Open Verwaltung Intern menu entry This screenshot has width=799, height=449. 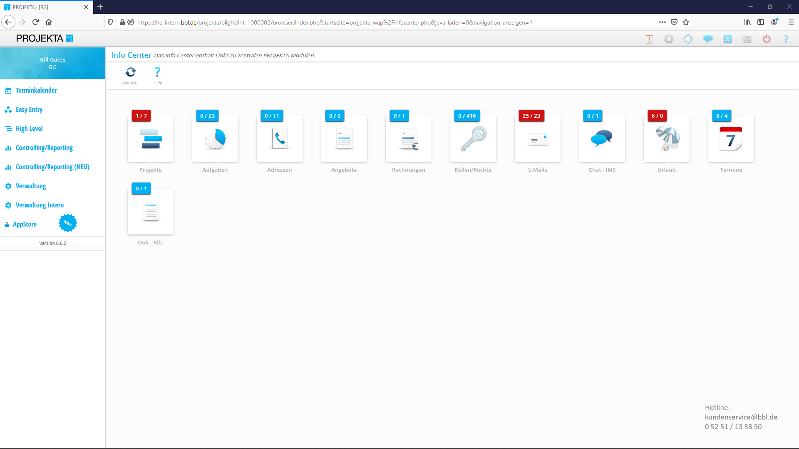point(40,205)
